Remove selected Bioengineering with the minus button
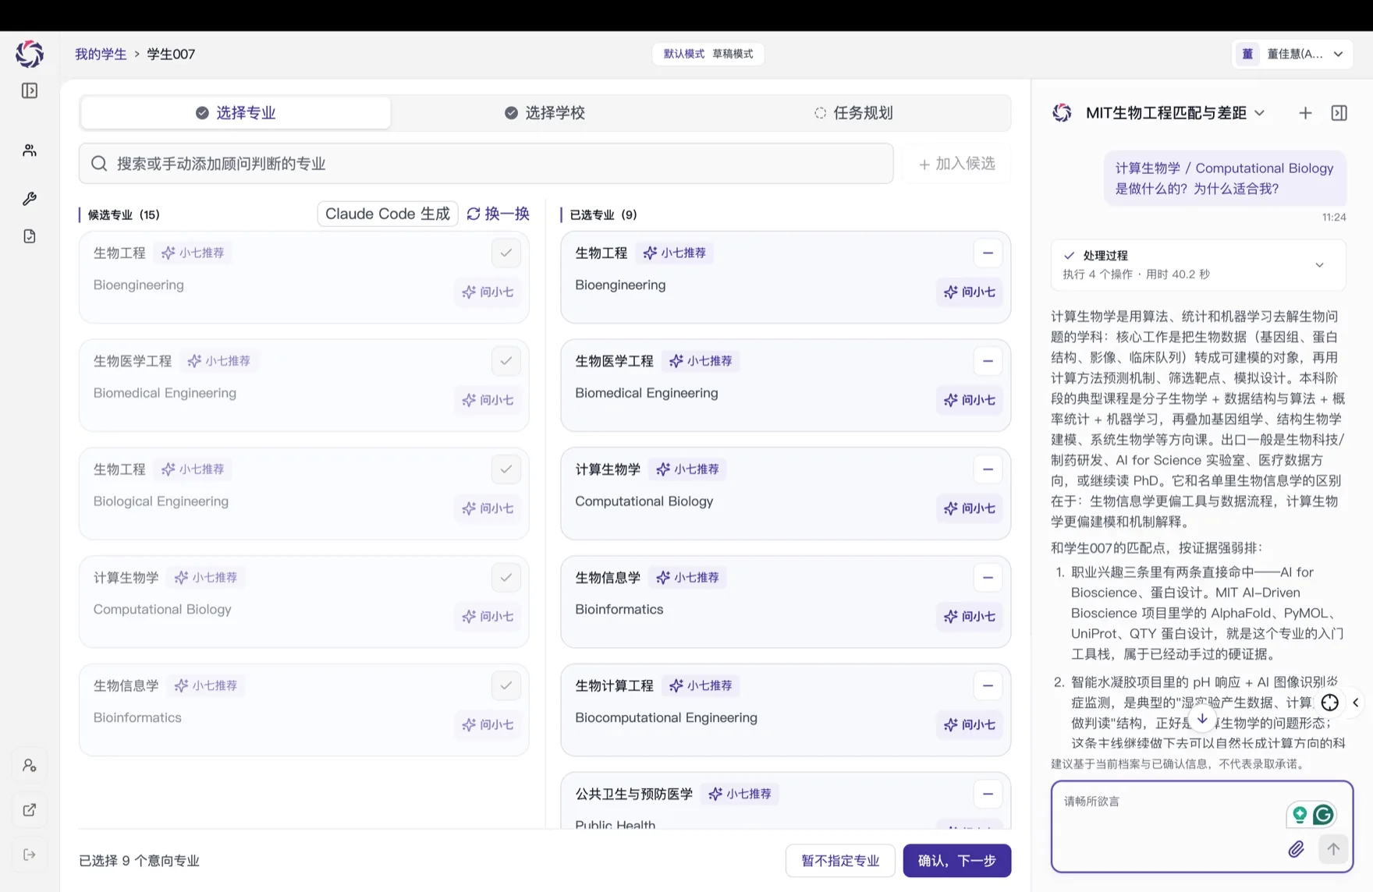This screenshot has width=1373, height=892. click(988, 253)
